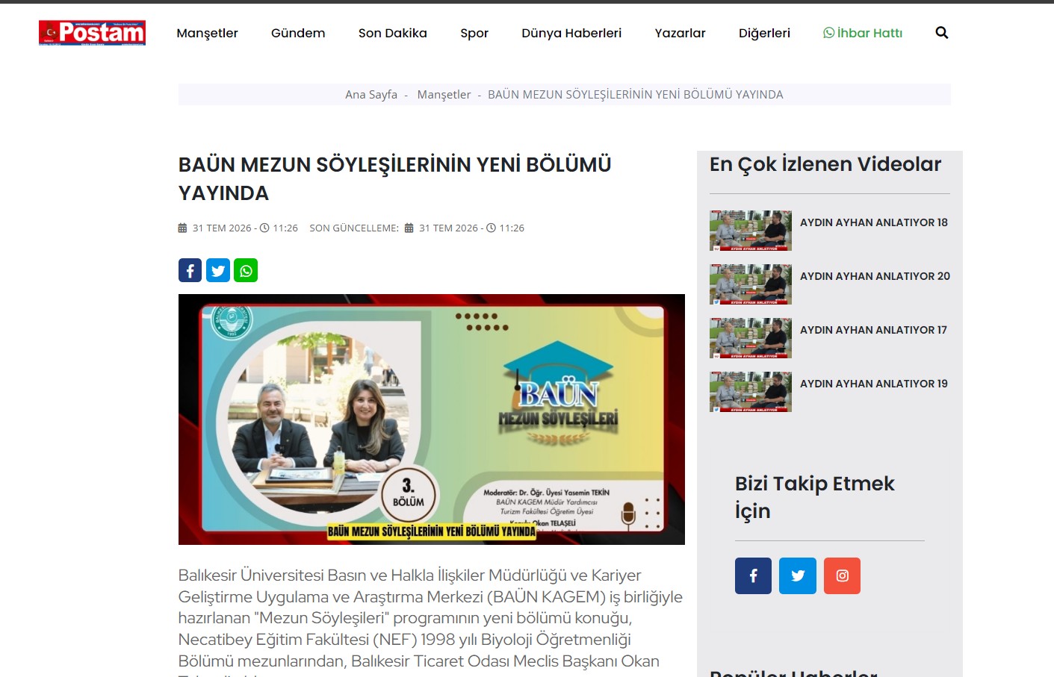Open the AYDIN AYHAN ANLATIYOR 17 video link
1054x677 pixels.
873,330
